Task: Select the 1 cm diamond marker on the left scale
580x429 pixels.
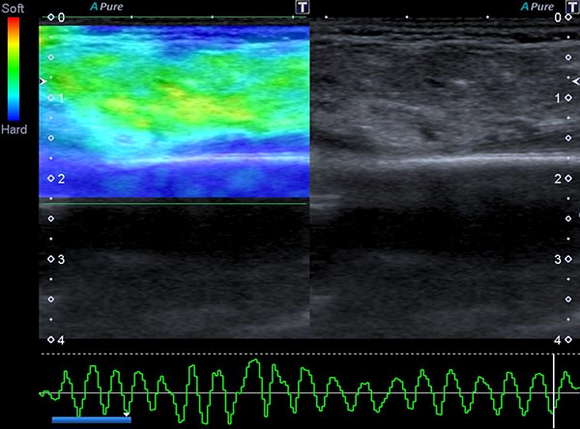Action: [x=52, y=98]
